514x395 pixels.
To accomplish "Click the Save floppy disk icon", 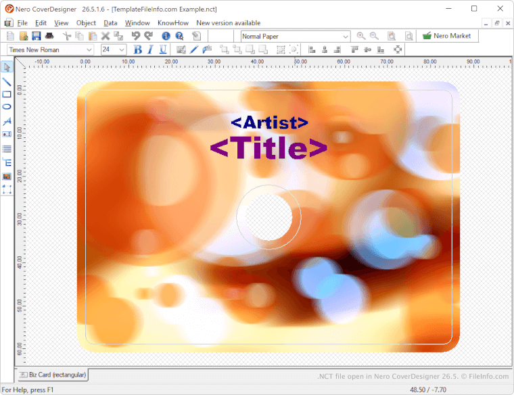I will (x=37, y=36).
